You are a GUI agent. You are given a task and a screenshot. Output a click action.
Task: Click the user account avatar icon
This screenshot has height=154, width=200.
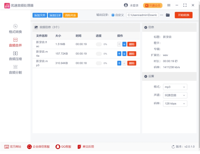126,5
